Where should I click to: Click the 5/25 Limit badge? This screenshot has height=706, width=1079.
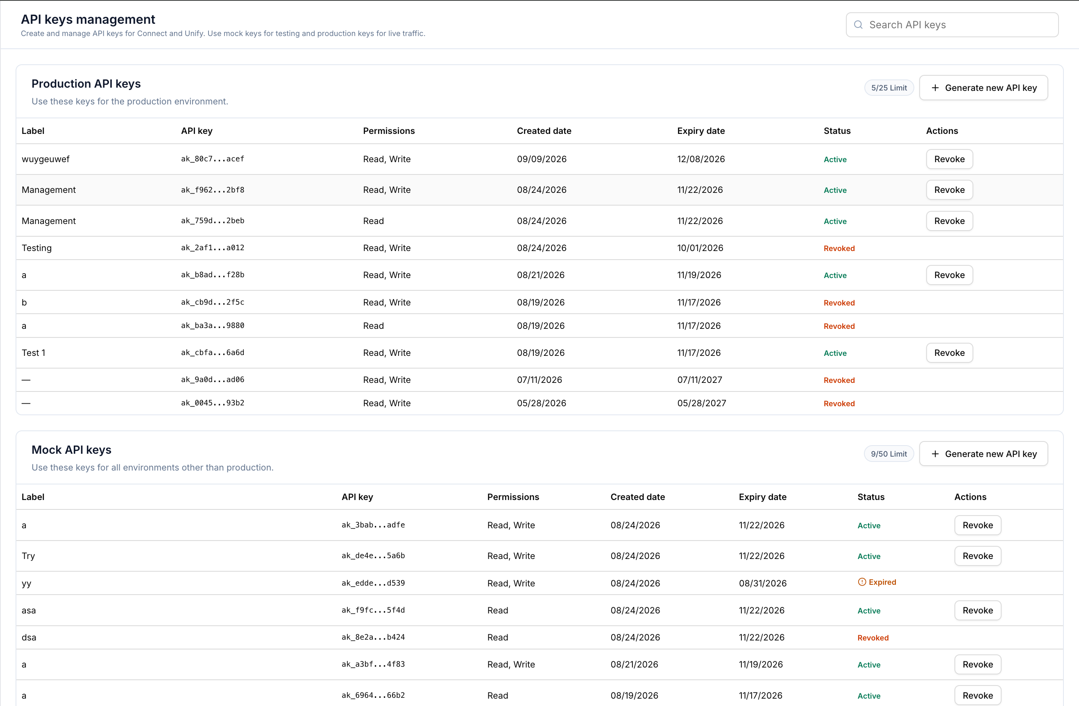[889, 88]
